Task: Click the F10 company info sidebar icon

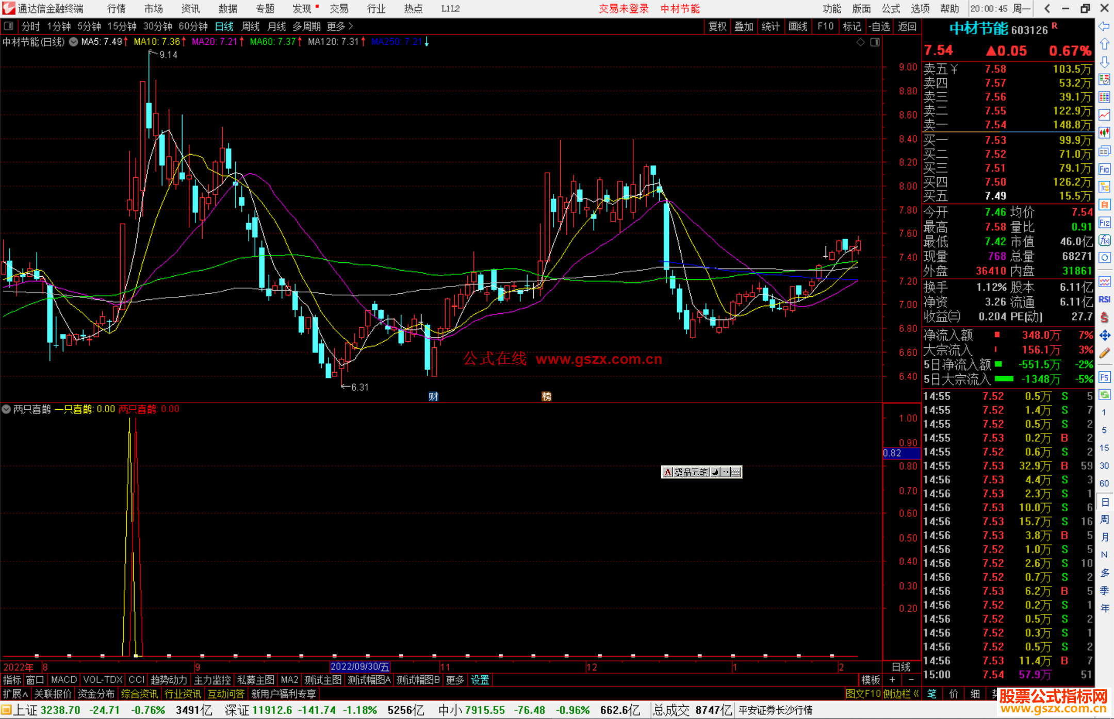Action: click(x=1104, y=169)
